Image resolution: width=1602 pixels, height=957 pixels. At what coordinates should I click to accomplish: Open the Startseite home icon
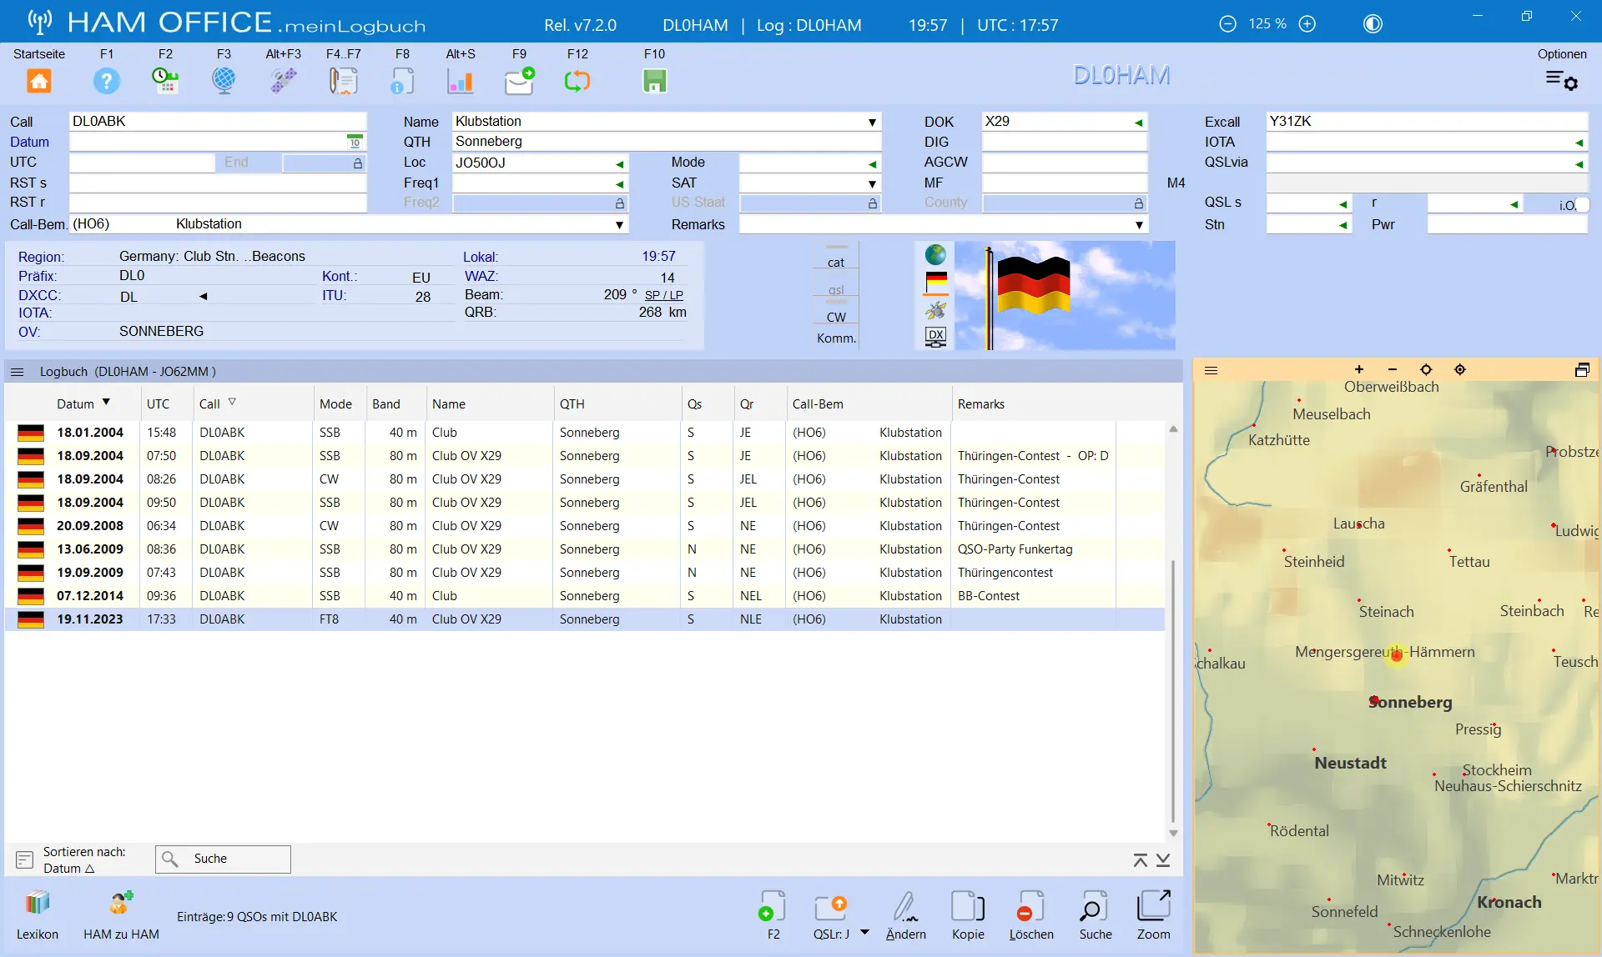pos(39,81)
